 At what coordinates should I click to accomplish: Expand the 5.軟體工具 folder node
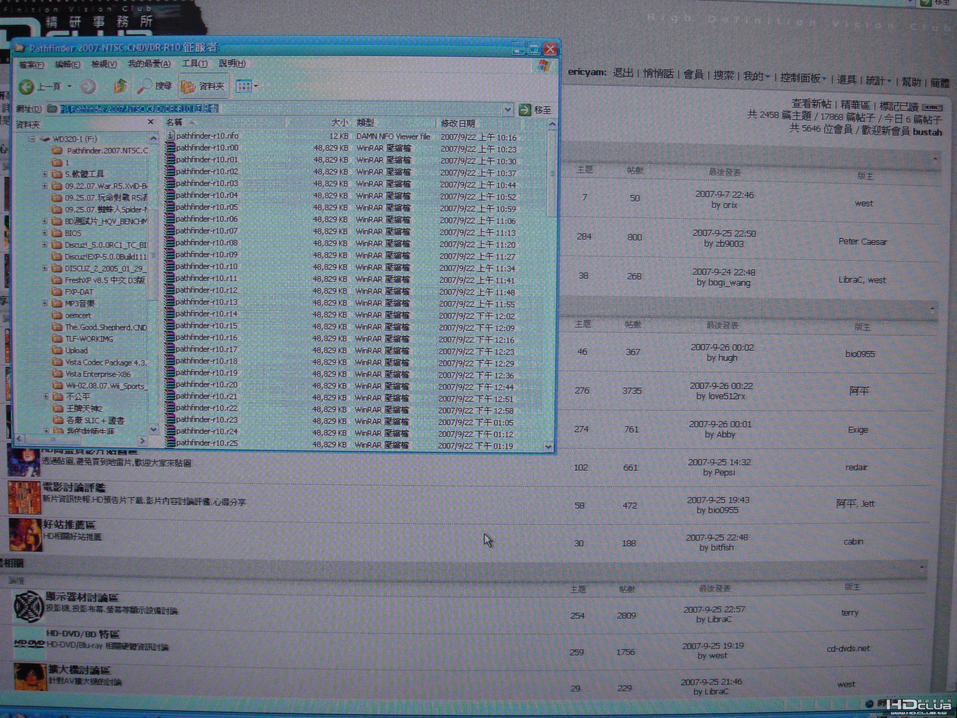click(45, 174)
